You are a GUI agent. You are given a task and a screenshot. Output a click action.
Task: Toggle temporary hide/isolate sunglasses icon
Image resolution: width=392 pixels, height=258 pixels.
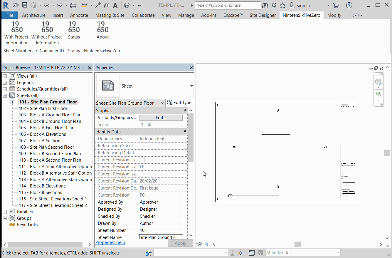coord(200,244)
